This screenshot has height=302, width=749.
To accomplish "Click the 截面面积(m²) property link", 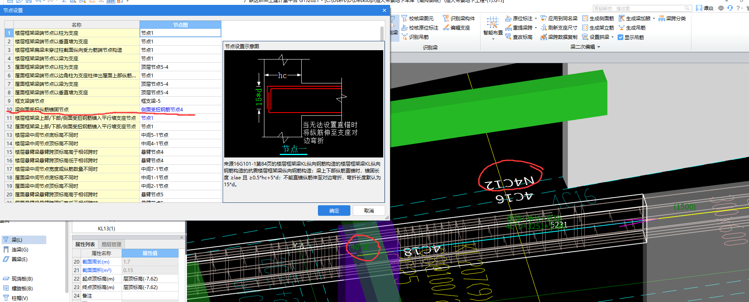I will click(97, 270).
